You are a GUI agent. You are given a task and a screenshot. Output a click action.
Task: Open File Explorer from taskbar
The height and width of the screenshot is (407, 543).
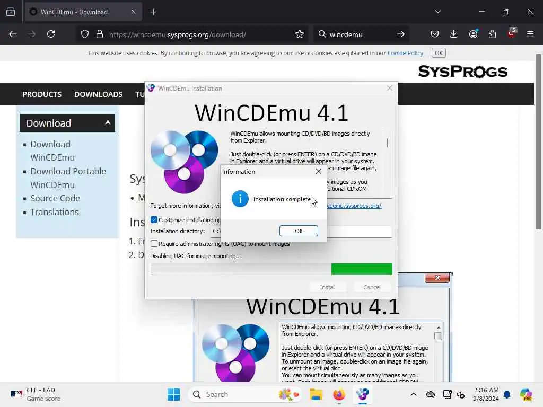[316, 394]
